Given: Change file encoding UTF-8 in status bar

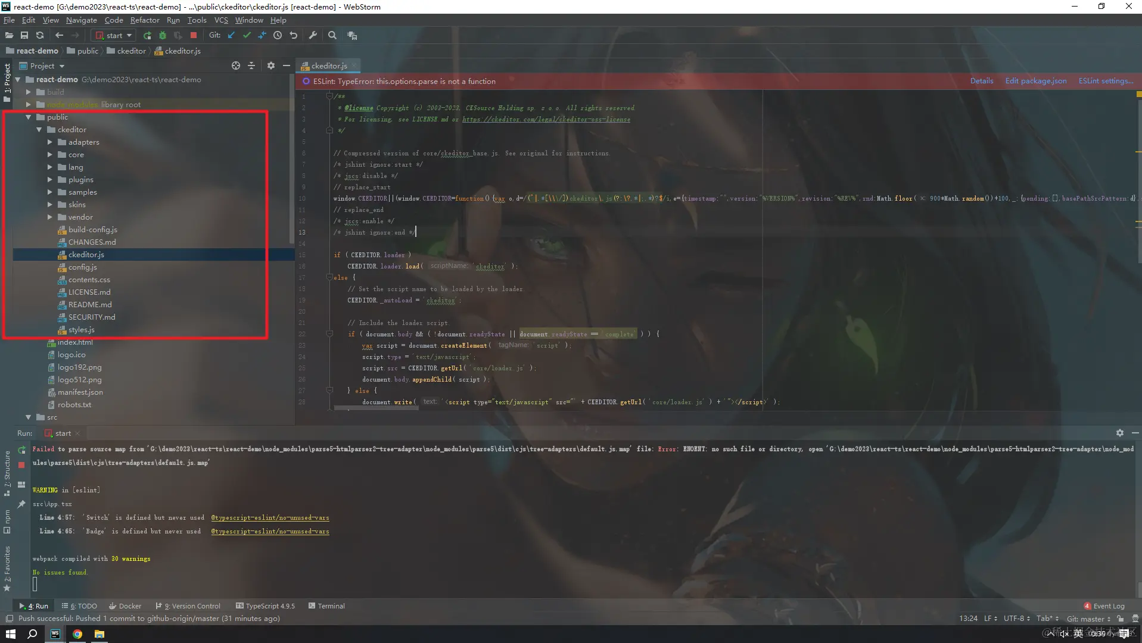Looking at the screenshot, I should click(x=1016, y=619).
